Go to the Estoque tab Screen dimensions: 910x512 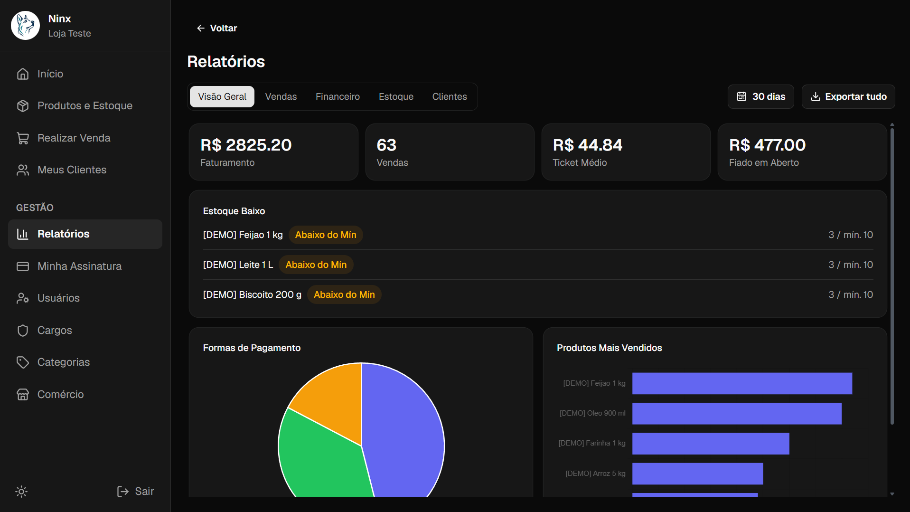coord(396,97)
